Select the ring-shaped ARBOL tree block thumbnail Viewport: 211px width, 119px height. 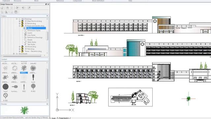[15, 68]
